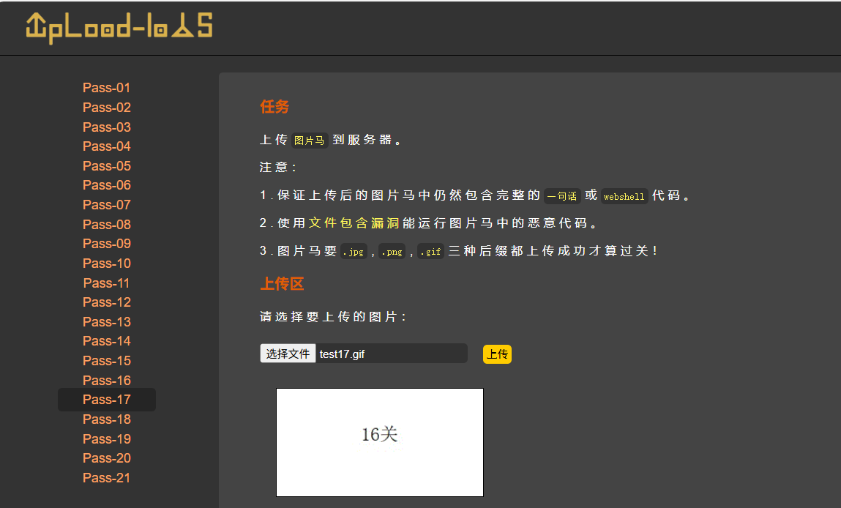Select Pass-07 link

(x=107, y=205)
